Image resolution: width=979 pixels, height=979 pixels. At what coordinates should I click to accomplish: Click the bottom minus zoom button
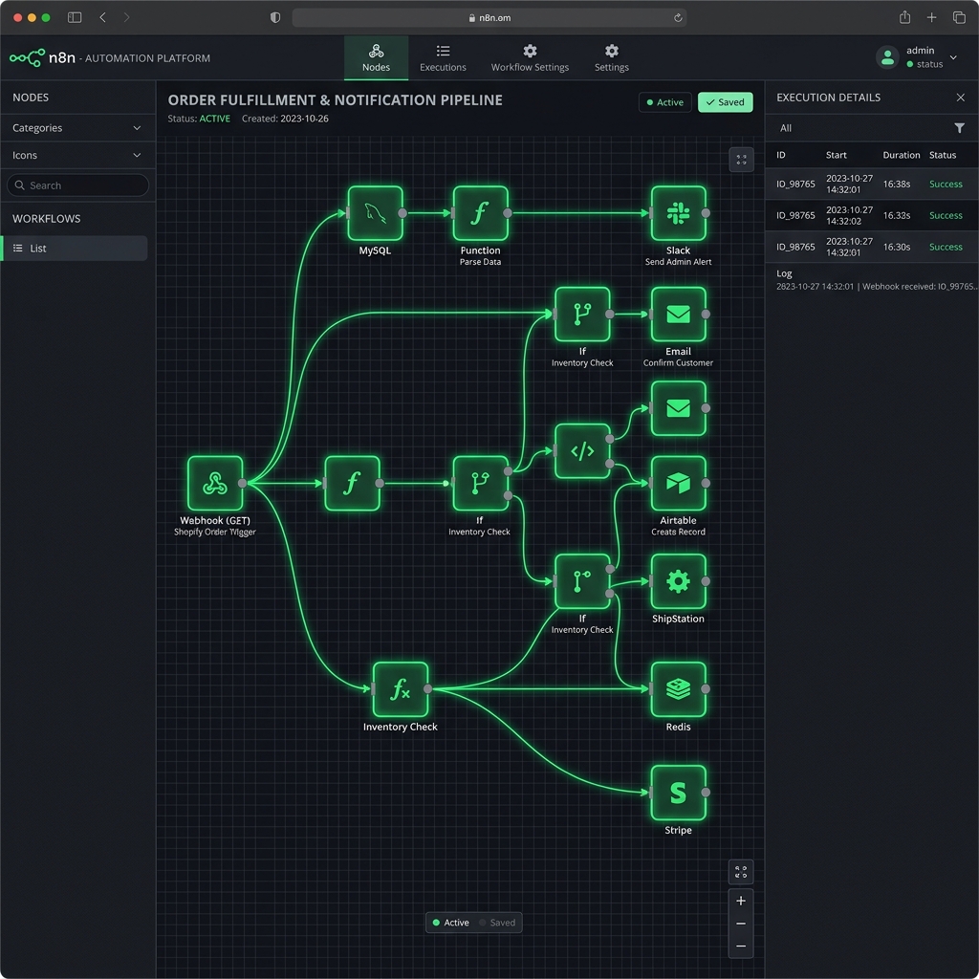point(741,946)
